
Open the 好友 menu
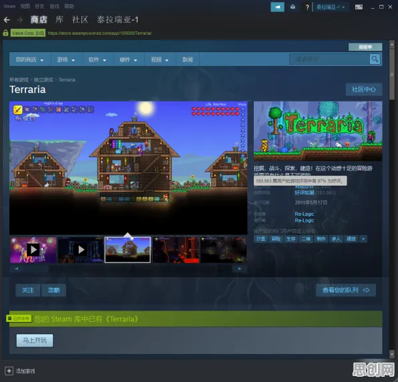pyautogui.click(x=39, y=7)
